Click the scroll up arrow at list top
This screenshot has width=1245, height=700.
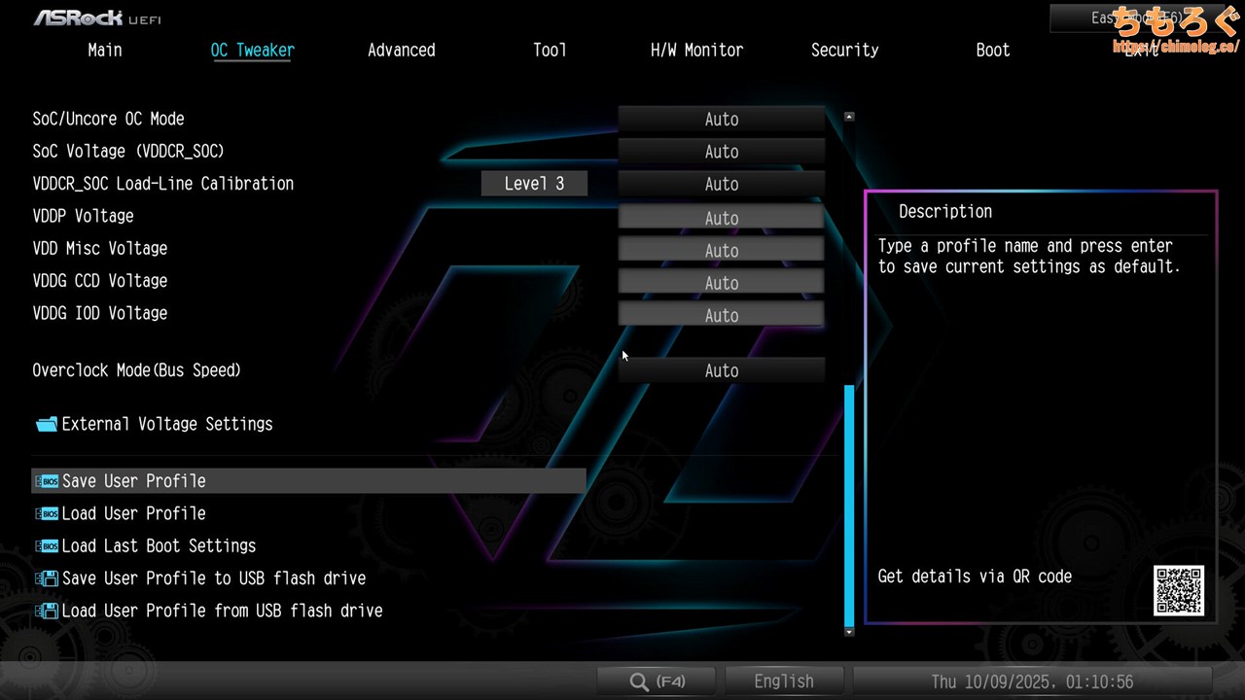pos(849,117)
